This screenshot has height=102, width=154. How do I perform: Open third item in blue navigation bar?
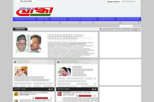coord(59,19)
